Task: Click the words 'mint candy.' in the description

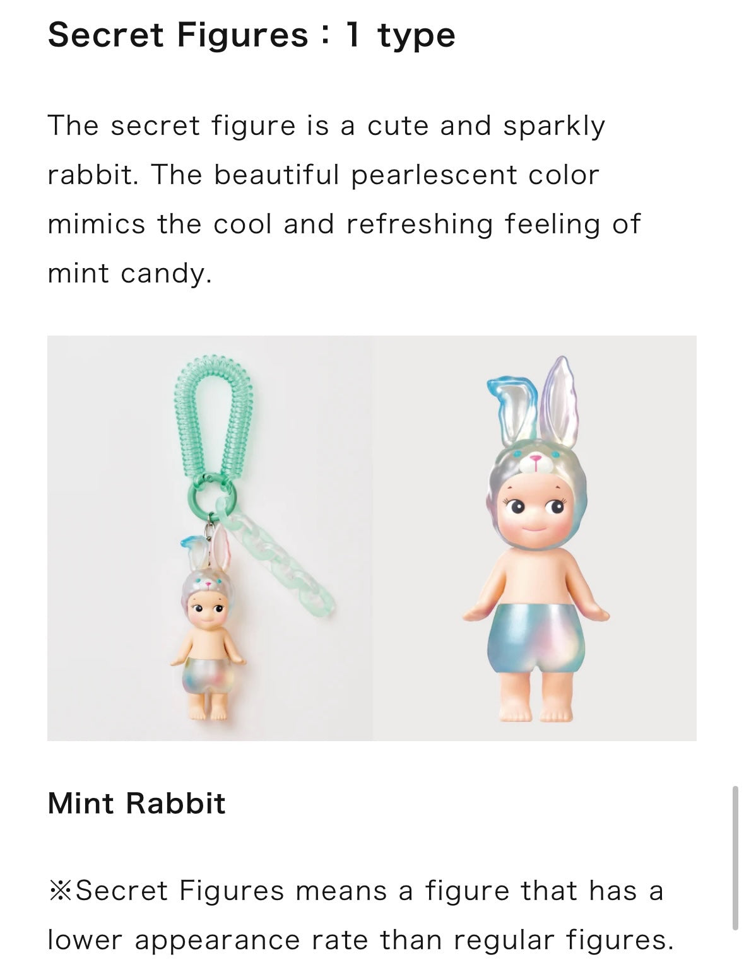Action: click(129, 274)
